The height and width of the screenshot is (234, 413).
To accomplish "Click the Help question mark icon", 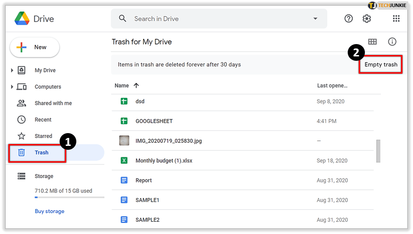I will [349, 19].
